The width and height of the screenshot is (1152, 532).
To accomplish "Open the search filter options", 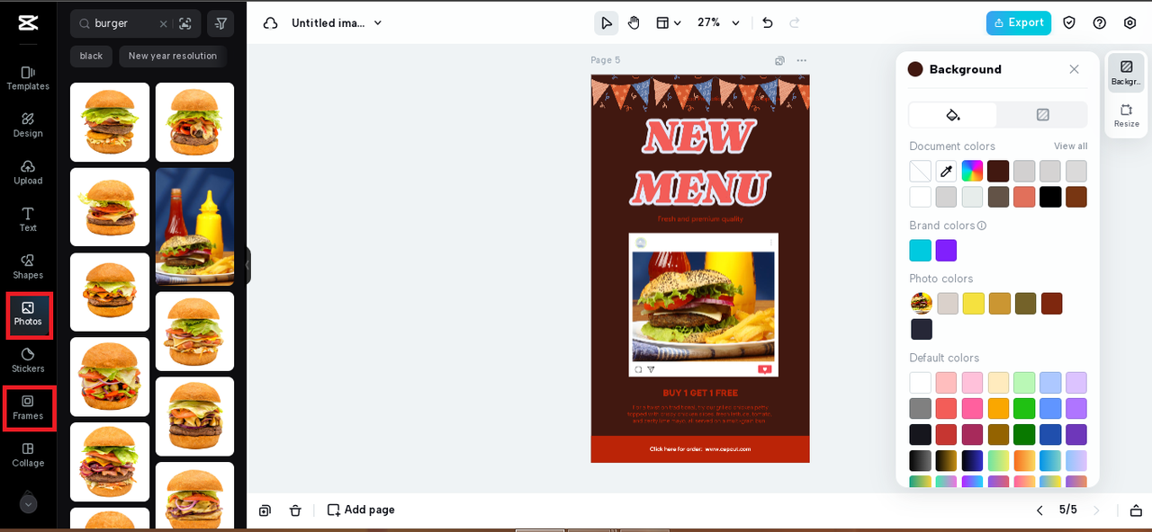I will (220, 23).
